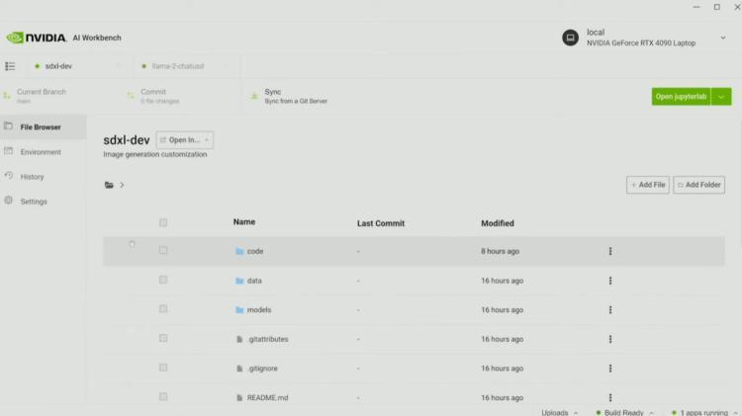This screenshot has height=416, width=742.
Task: Click the History sidebar icon
Action: coord(8,176)
